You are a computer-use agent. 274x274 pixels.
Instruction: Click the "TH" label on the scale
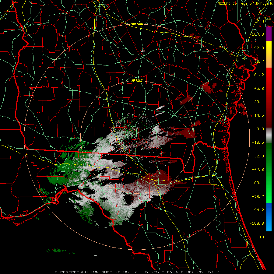tap(262, 237)
